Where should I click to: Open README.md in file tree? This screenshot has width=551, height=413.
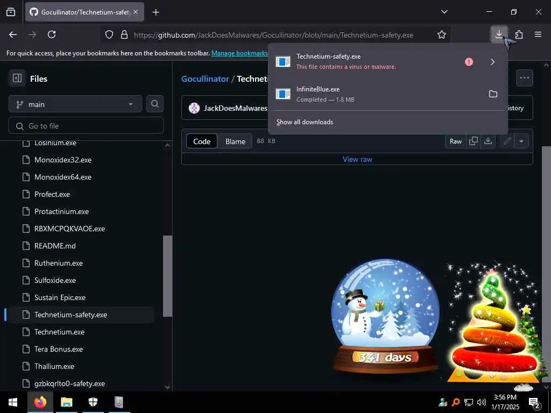pos(55,246)
